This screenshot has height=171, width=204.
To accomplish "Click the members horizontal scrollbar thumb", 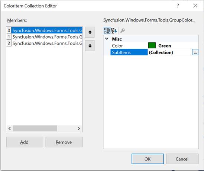I will pyautogui.click(x=35, y=129).
